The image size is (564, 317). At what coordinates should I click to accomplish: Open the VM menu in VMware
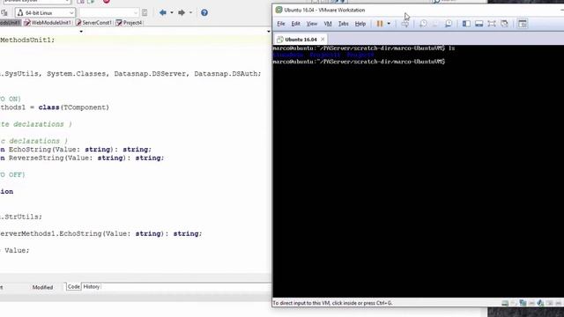(x=328, y=24)
